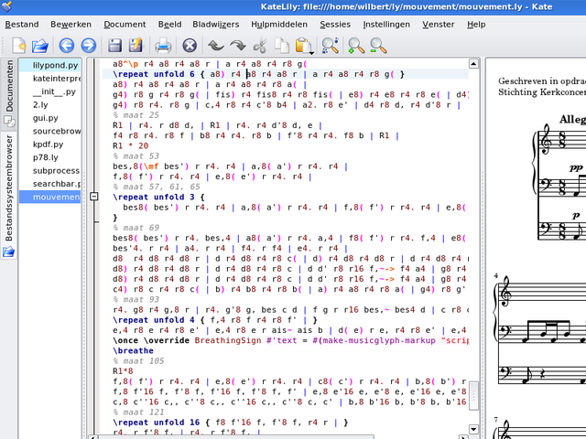The width and height of the screenshot is (586, 439).
Task: Open the paste clipboard dropdown arrow
Action: pyautogui.click(x=311, y=53)
